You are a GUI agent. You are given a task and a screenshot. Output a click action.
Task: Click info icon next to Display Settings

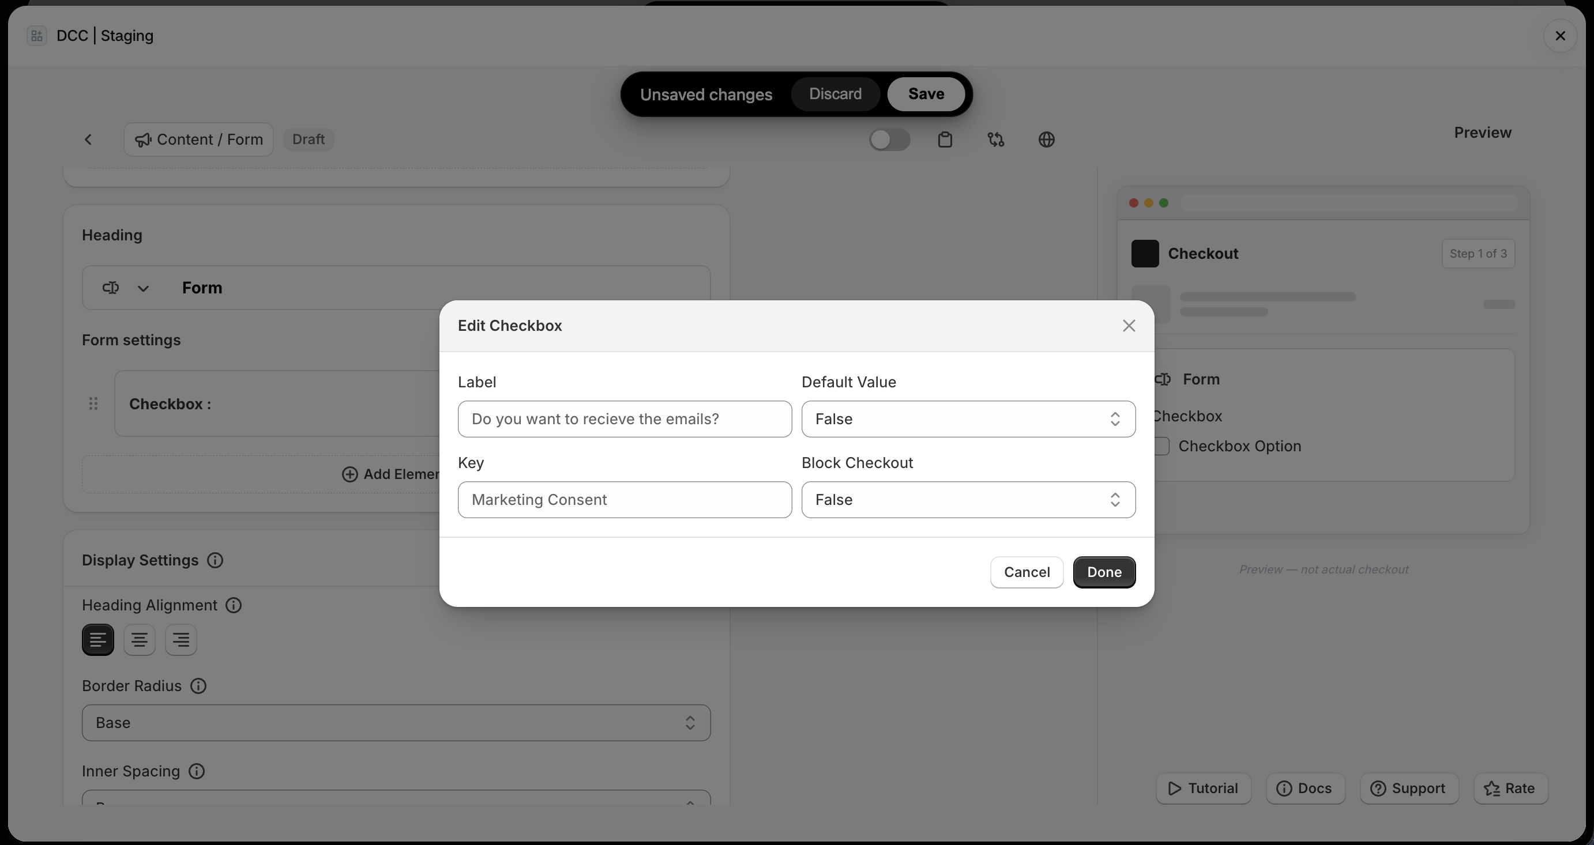[215, 560]
